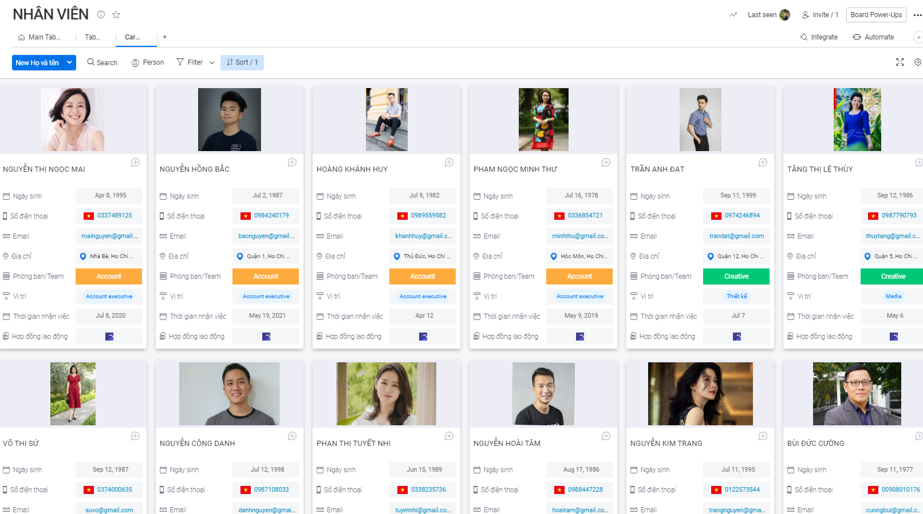Select the second Tab... view
Viewport: 923px width, 514px height.
[92, 37]
